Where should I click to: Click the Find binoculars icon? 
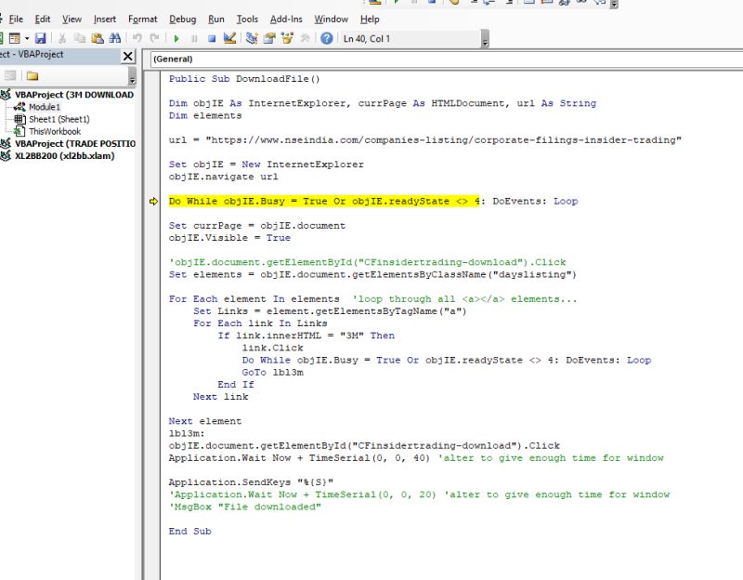tap(116, 38)
